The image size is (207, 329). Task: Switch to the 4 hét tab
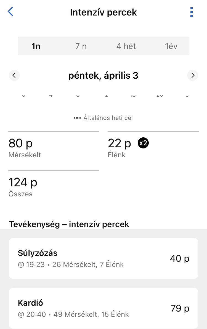pyautogui.click(x=126, y=46)
